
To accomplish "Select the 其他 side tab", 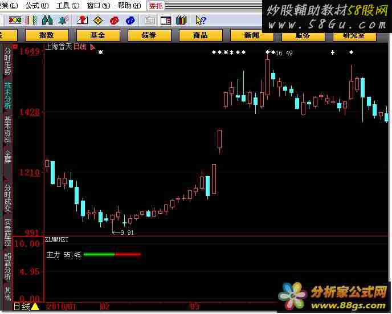I will tap(8, 293).
